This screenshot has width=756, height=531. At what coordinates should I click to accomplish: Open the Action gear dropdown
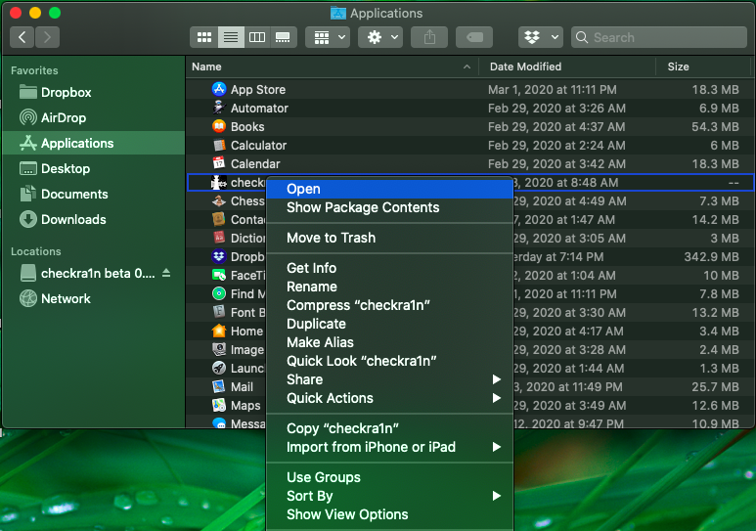coord(380,37)
